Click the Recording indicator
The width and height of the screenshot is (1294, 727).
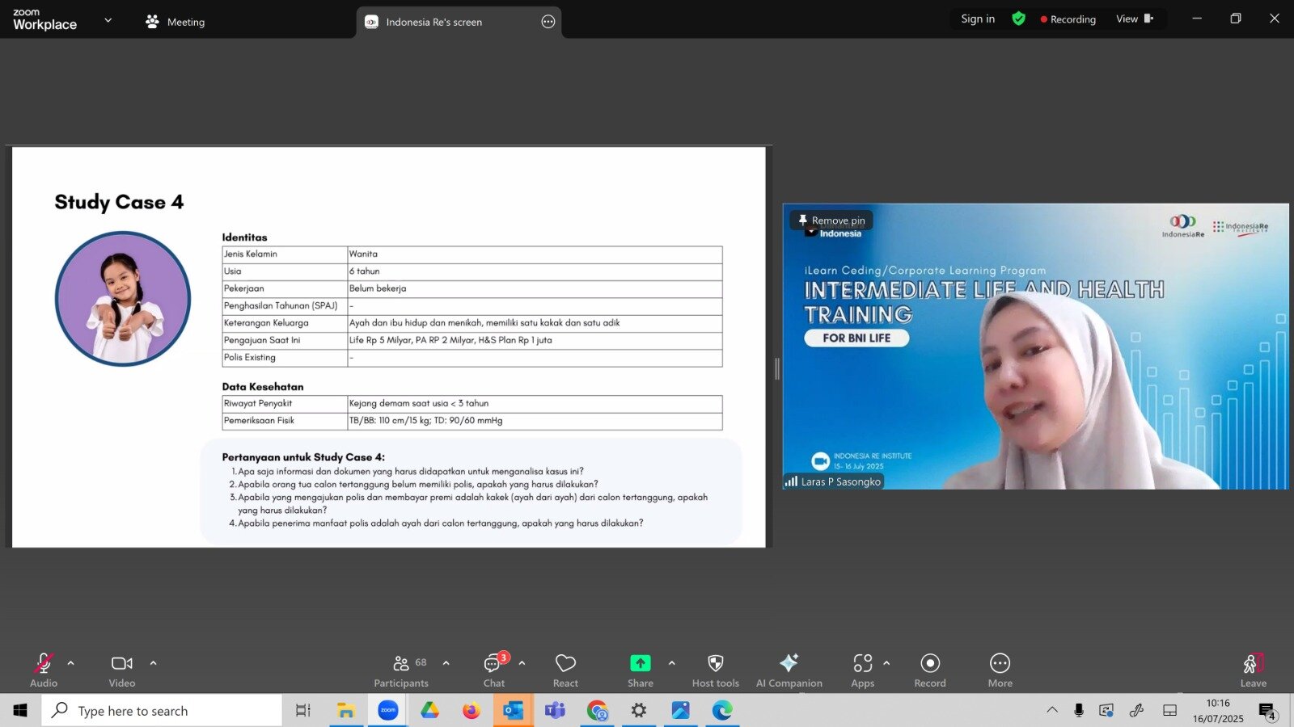pyautogui.click(x=1068, y=19)
